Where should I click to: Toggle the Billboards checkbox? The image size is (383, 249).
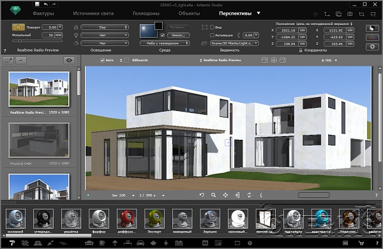[127, 60]
